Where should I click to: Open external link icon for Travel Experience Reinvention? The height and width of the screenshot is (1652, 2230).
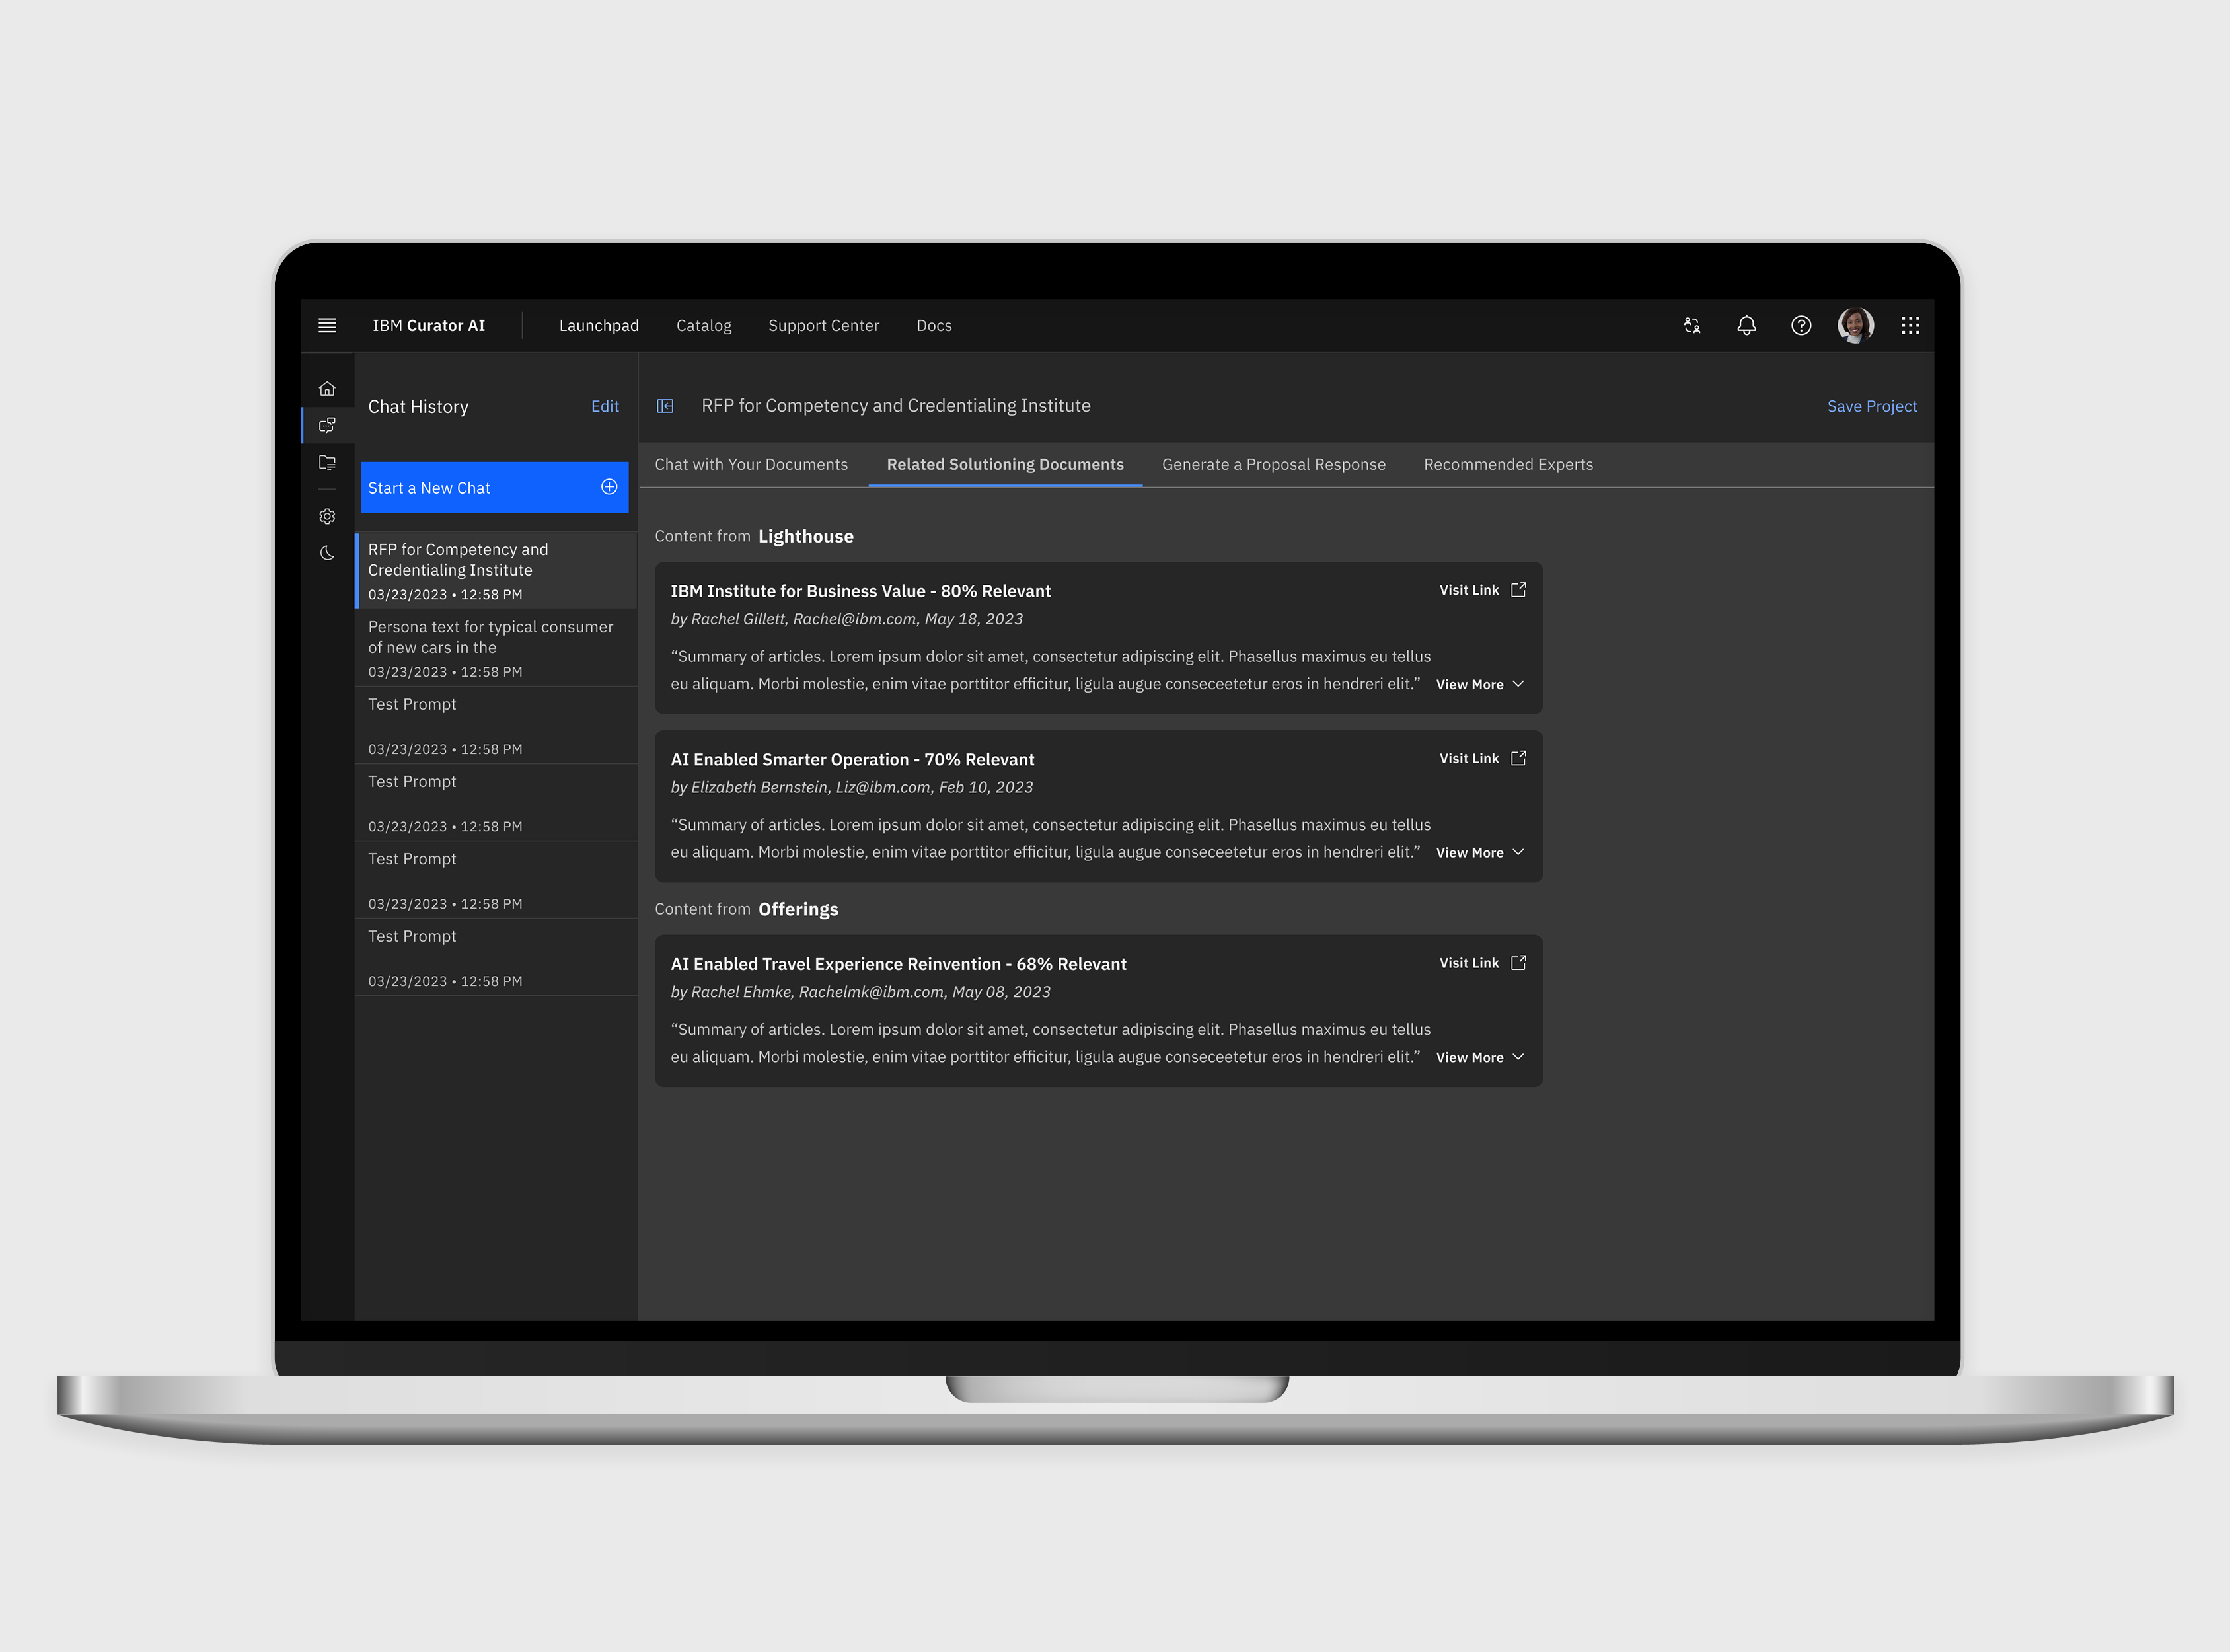[1518, 962]
